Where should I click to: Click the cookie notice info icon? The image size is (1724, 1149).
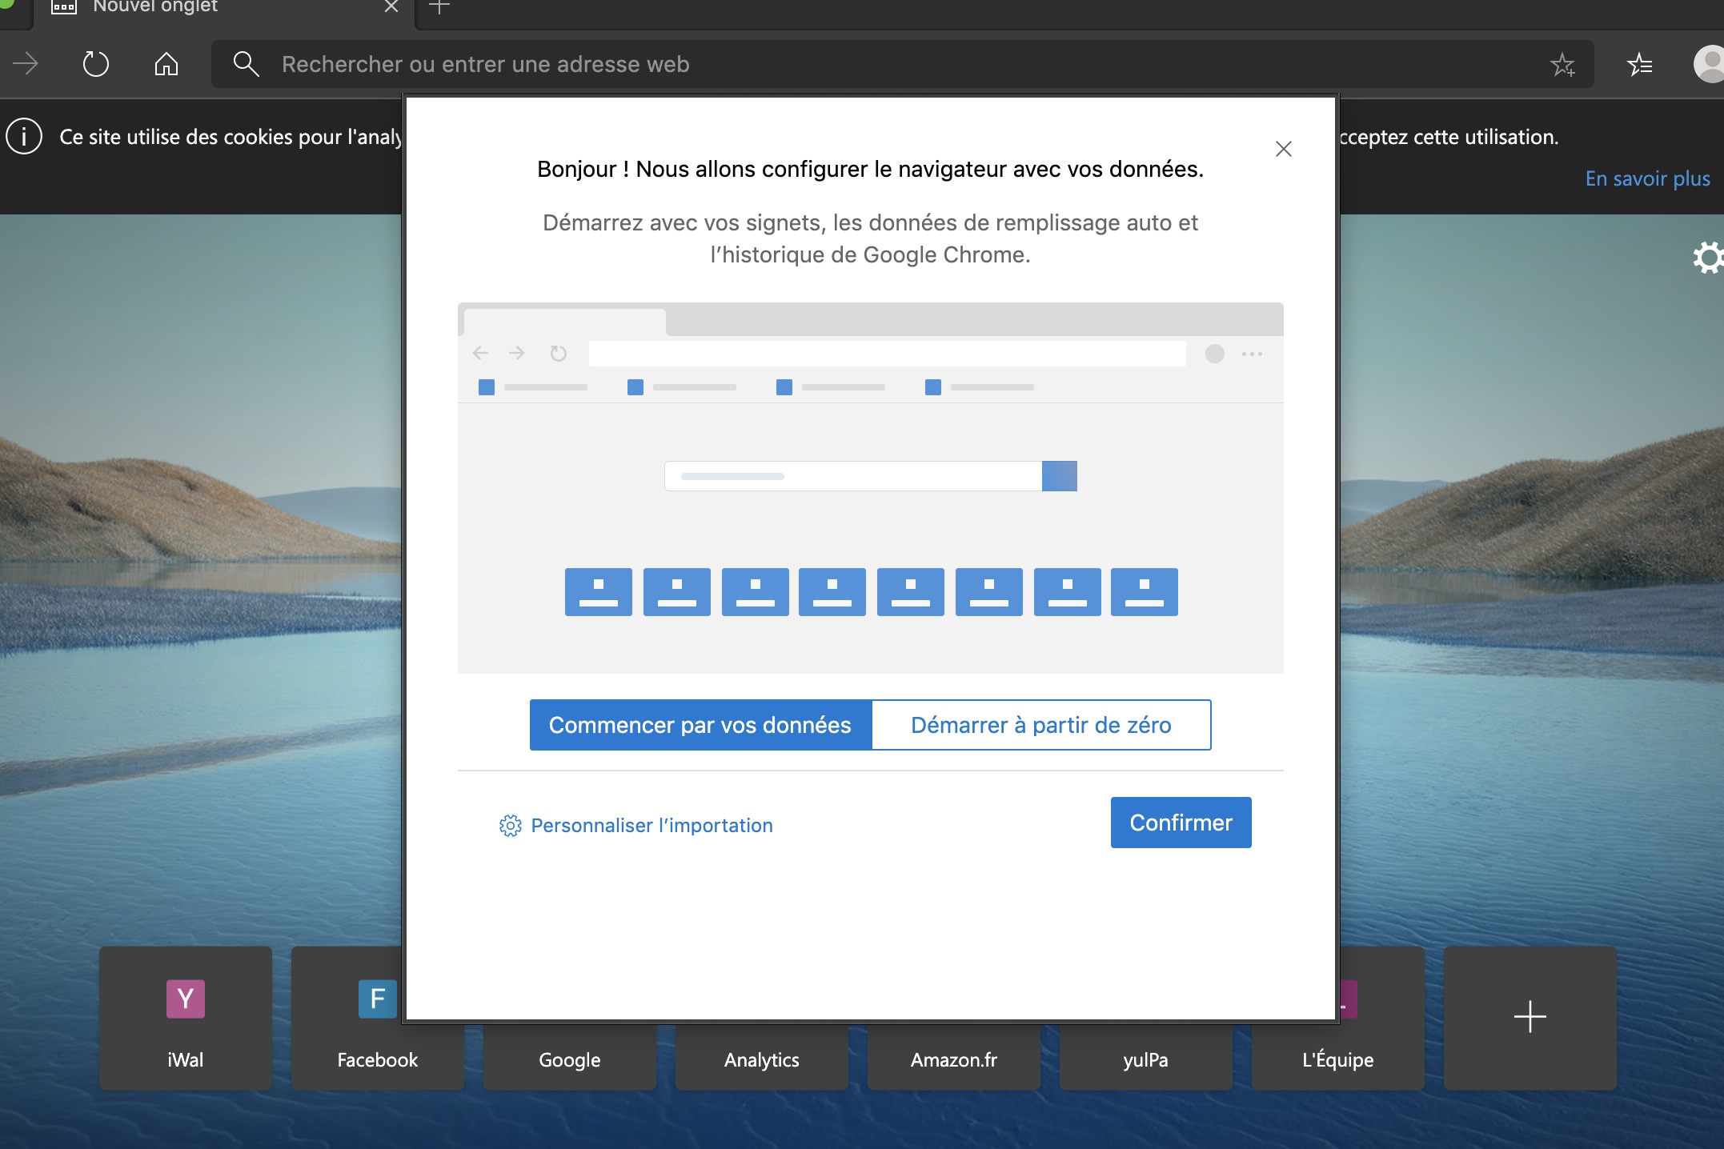pyautogui.click(x=24, y=137)
